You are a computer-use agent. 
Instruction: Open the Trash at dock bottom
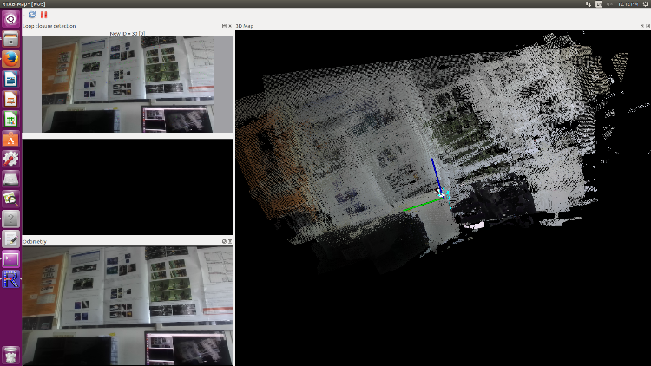(x=11, y=353)
